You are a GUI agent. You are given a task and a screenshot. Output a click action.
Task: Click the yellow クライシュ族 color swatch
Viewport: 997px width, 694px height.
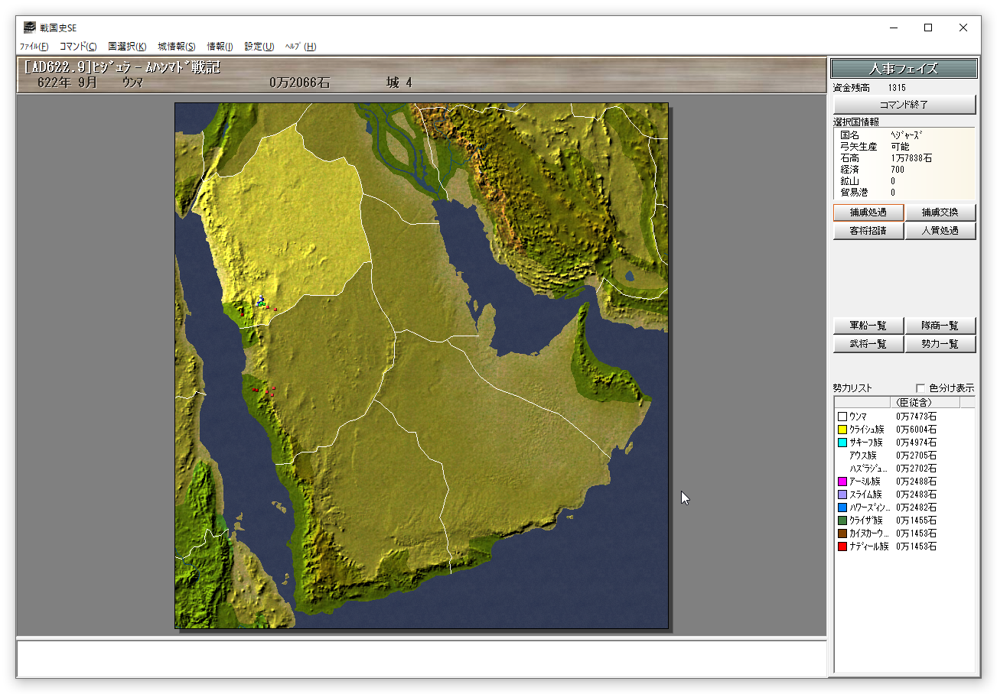coord(842,430)
